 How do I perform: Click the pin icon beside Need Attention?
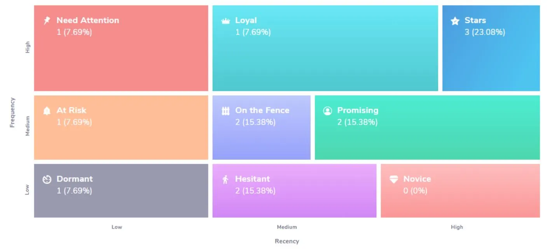pyautogui.click(x=47, y=21)
